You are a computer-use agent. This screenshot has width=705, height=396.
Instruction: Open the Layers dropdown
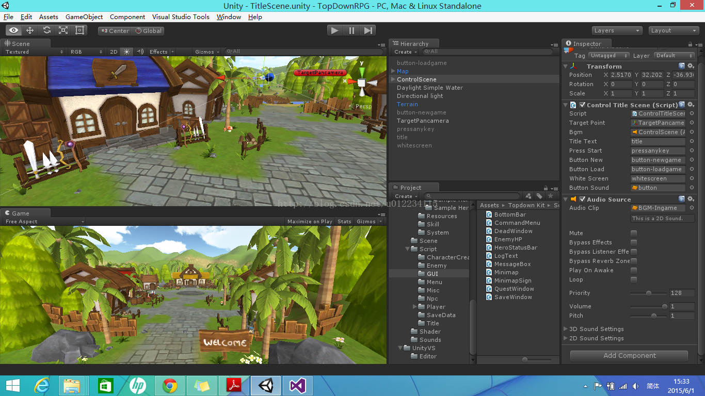617,30
